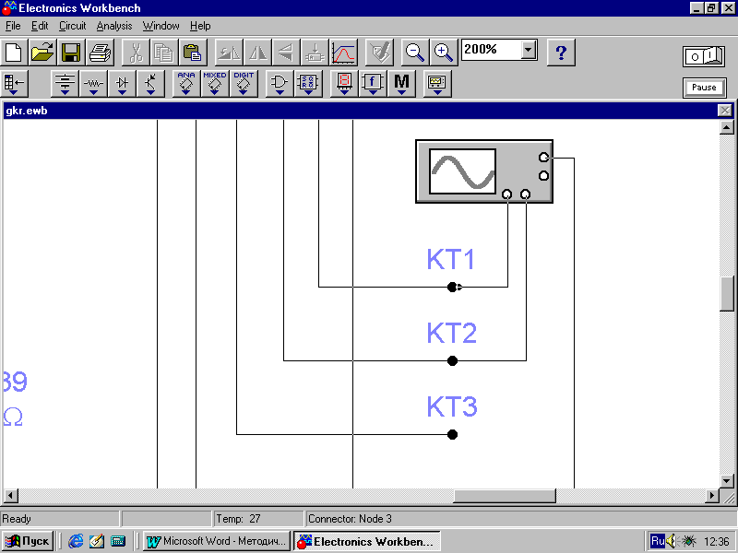Click the blue question mark Help icon
The image size is (738, 553).
[x=561, y=53]
